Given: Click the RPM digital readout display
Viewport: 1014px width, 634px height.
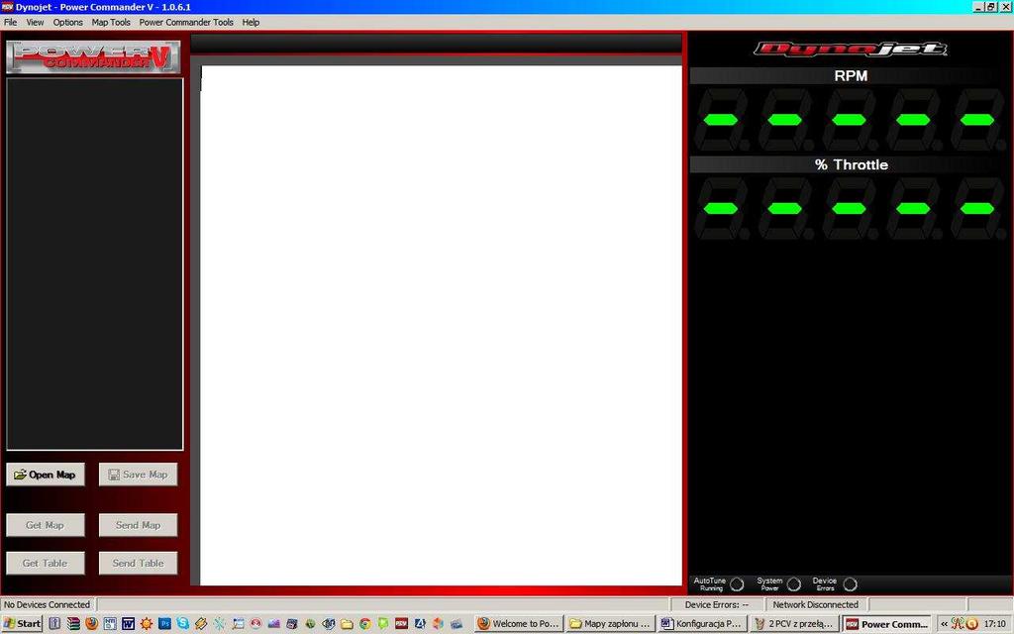Looking at the screenshot, I should coord(849,120).
